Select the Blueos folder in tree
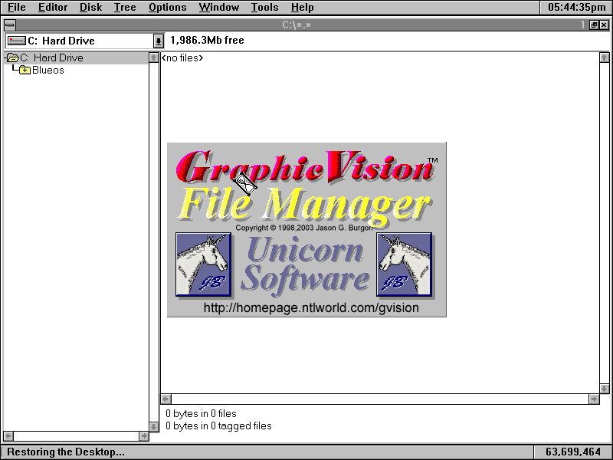The width and height of the screenshot is (613, 460). [x=48, y=71]
